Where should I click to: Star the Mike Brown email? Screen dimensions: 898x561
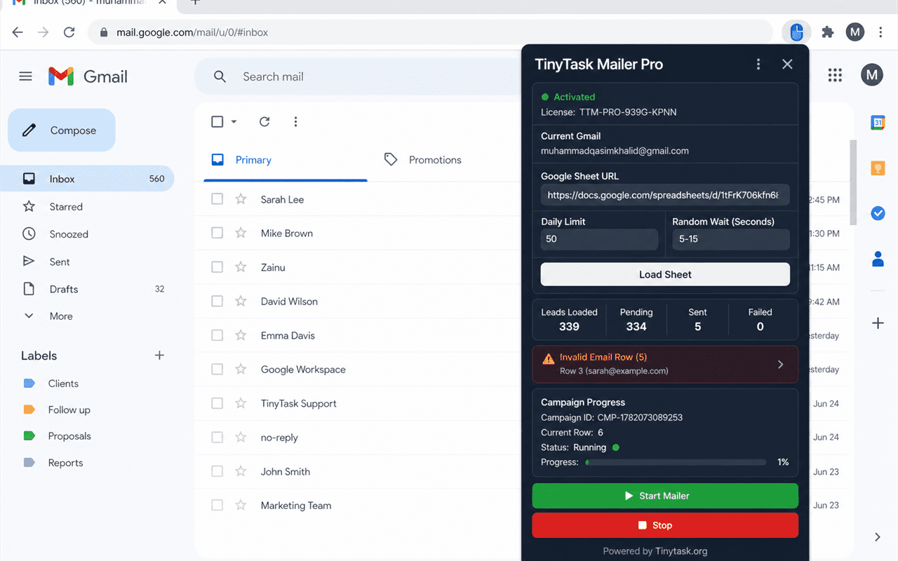pos(241,233)
